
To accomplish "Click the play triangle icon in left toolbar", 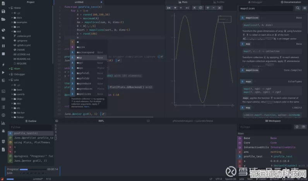I will tap(3, 72).
